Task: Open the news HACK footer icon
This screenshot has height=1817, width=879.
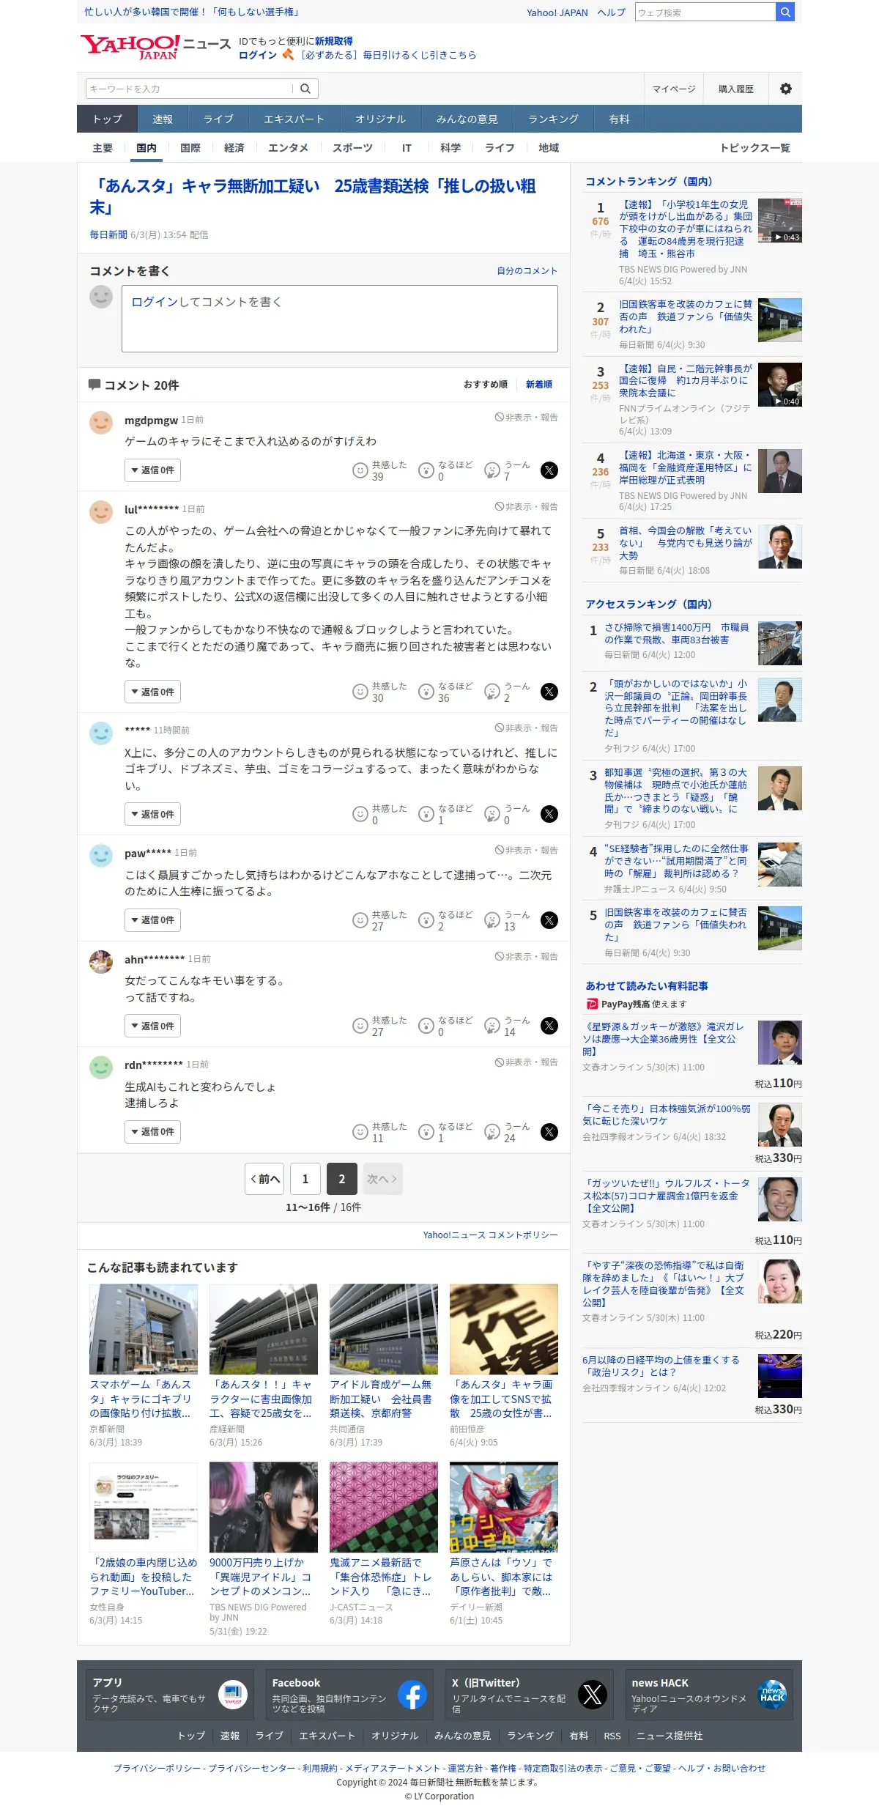Action: point(772,1695)
